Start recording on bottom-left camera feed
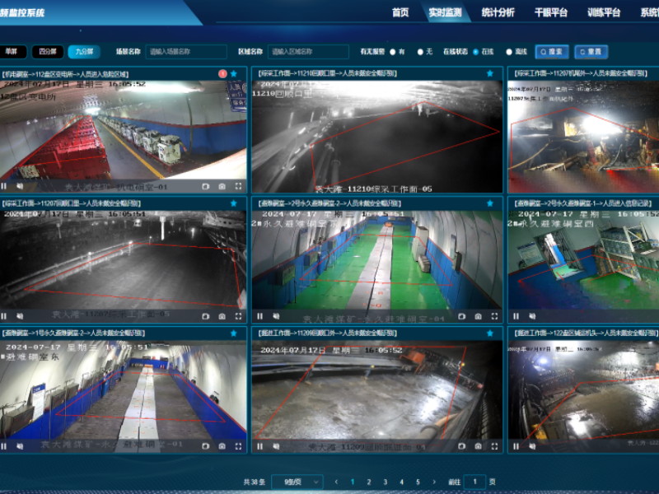The height and width of the screenshot is (494, 659). [204, 446]
